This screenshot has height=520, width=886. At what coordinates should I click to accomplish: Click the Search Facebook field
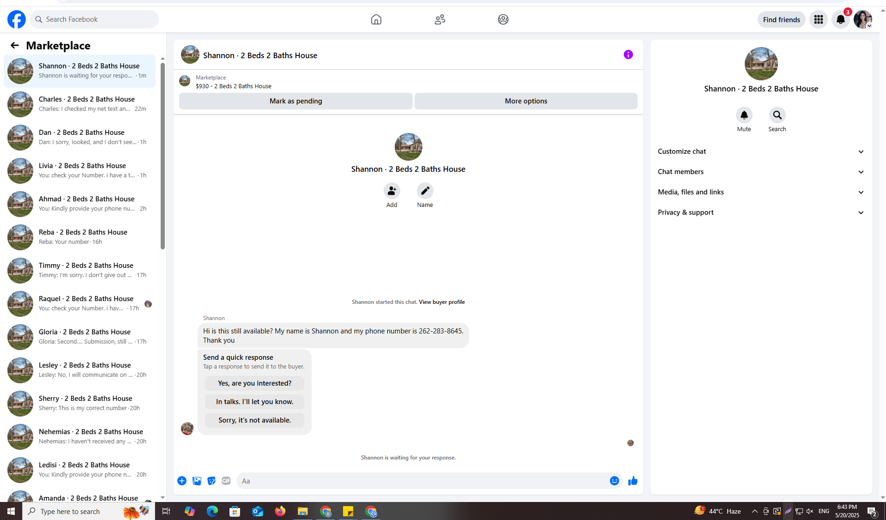coord(94,19)
